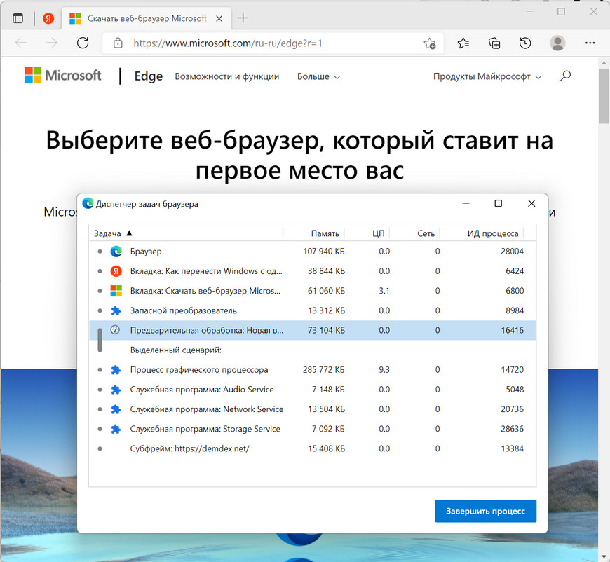Open the Collections icon in toolbar
The width and height of the screenshot is (610, 562).
click(x=494, y=43)
